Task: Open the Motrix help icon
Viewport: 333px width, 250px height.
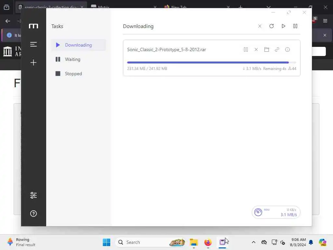Action: (33, 214)
